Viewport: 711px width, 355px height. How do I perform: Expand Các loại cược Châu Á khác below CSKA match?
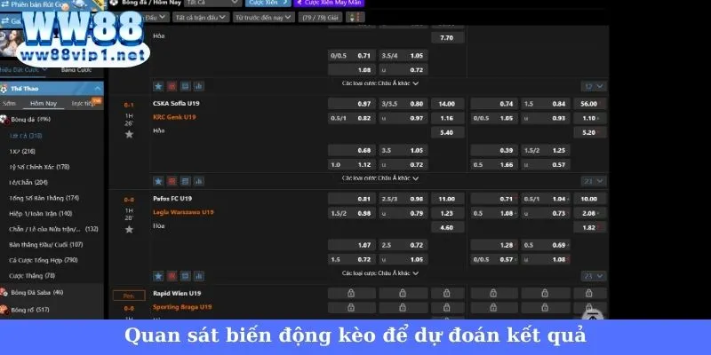[x=380, y=178]
